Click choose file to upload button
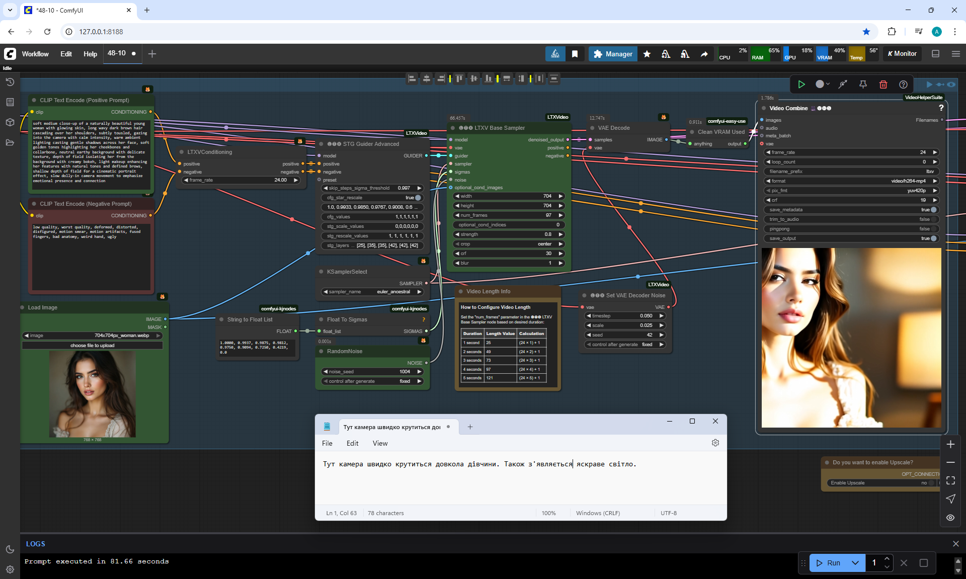This screenshot has height=579, width=966. [92, 346]
